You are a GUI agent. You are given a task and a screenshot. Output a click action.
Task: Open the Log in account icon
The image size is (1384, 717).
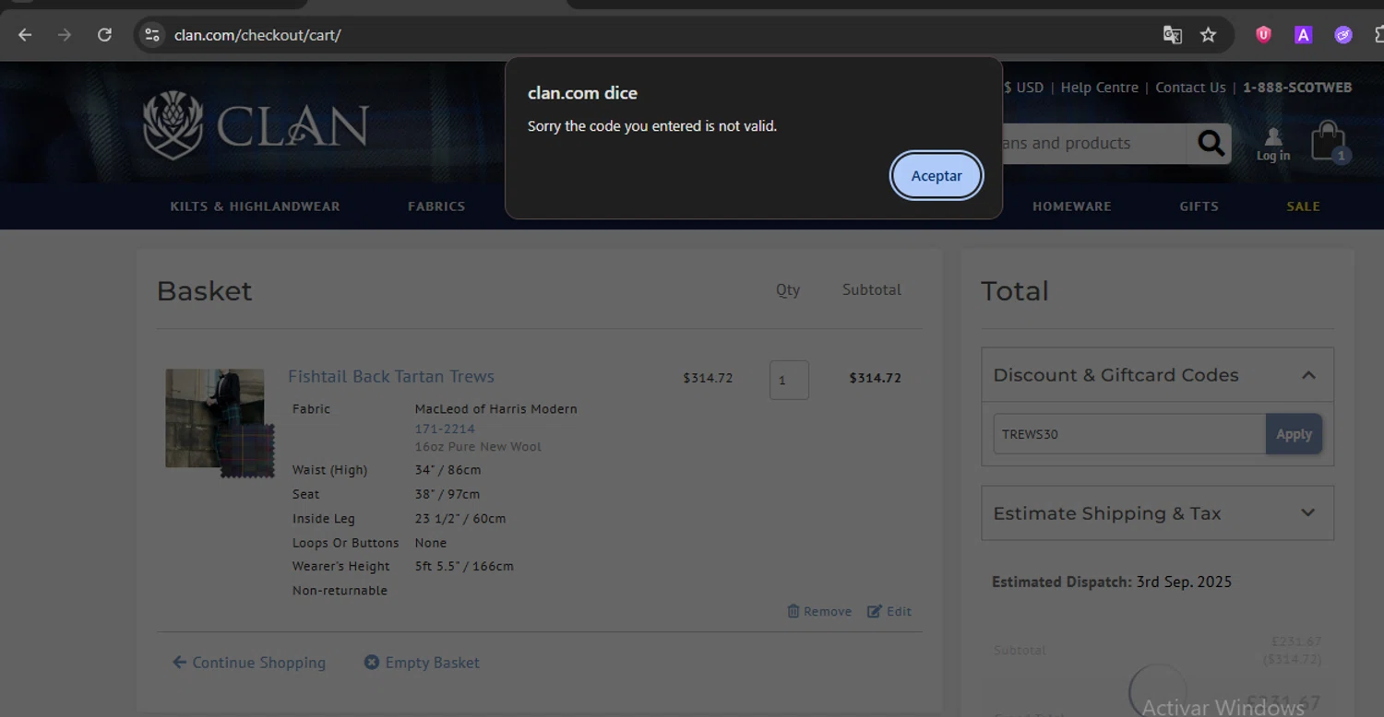(1273, 144)
